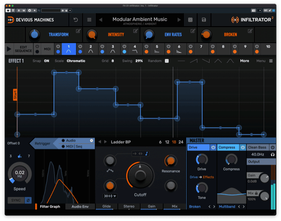
Task: Select next filter type arrow
Action: [x=105, y=142]
